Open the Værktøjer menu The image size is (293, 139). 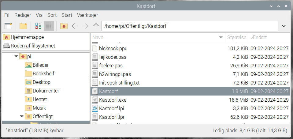pyautogui.click(x=88, y=15)
